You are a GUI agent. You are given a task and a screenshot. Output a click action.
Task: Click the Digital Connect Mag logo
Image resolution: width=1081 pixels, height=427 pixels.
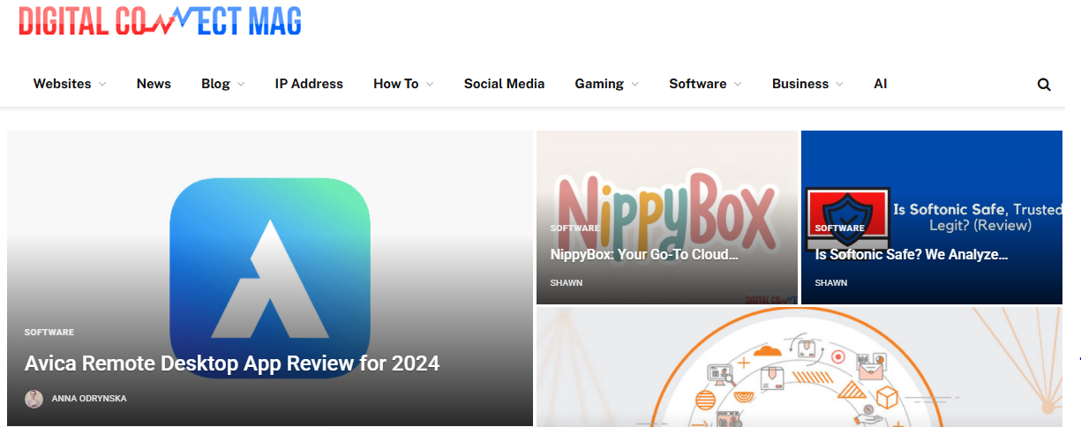tap(160, 21)
